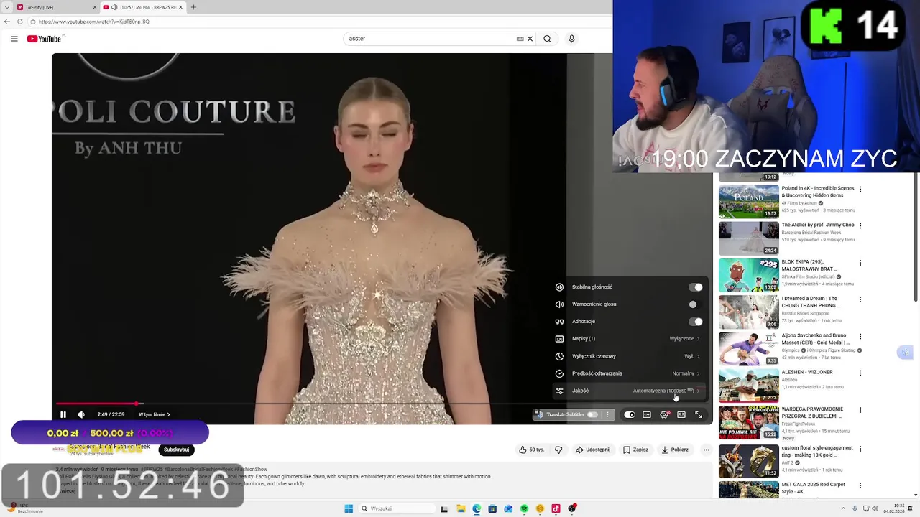Like the video (50 tys.)

pyautogui.click(x=532, y=450)
